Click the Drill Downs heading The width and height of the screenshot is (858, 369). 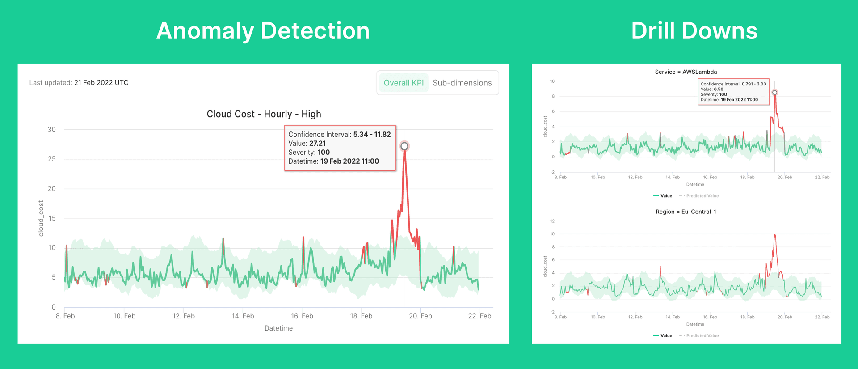coord(694,31)
